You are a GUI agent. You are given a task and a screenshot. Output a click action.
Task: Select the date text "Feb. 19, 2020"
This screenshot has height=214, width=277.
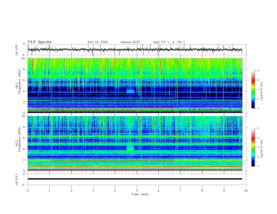98,42
